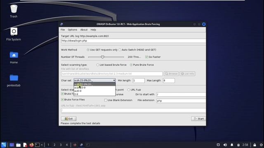Switch to workspace 2

coord(54,145)
